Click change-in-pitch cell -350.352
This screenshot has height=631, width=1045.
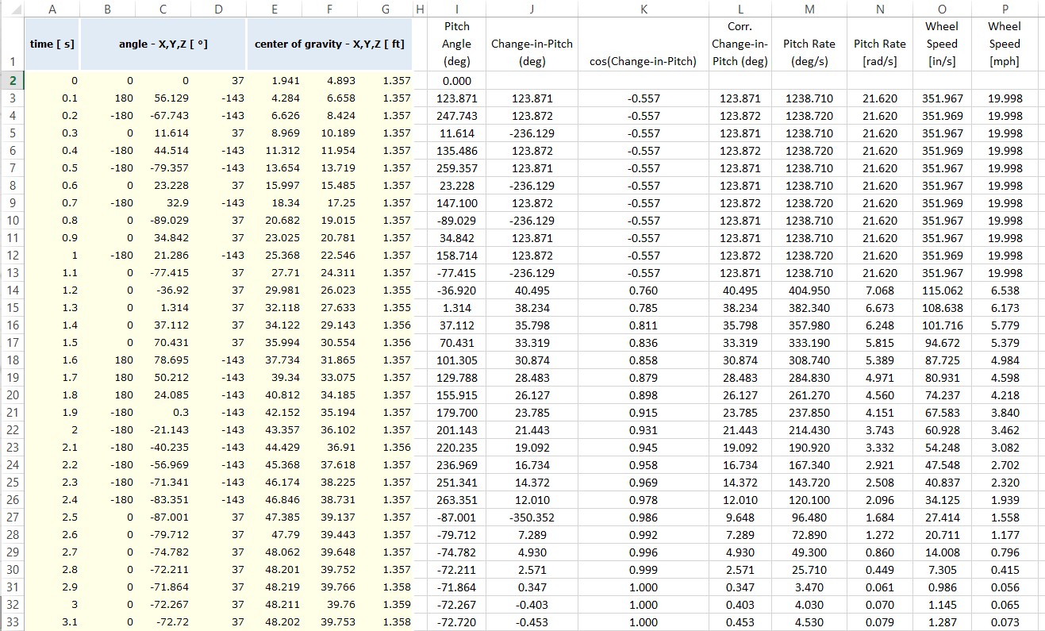[x=532, y=517]
